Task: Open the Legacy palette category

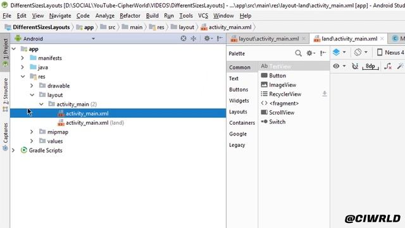Action: click(x=237, y=145)
